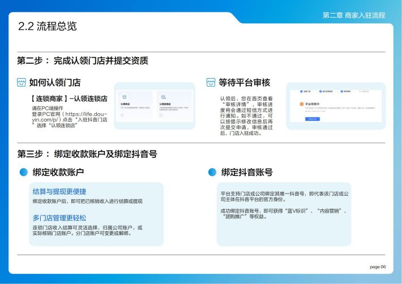Screen dimensions: 402x284
Task: Click the text 绑定收款账户后，即可把已核销收入进行结算或提现
Action: click(x=87, y=201)
